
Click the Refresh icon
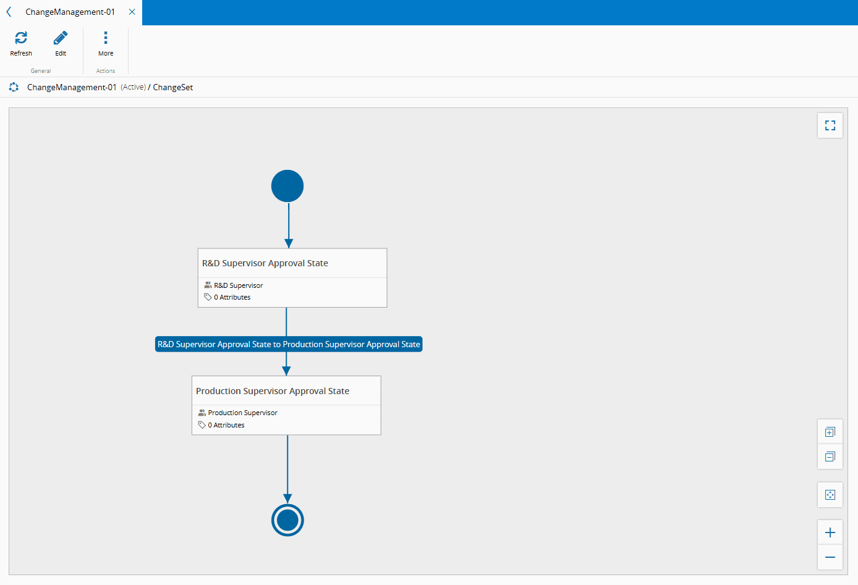(21, 38)
